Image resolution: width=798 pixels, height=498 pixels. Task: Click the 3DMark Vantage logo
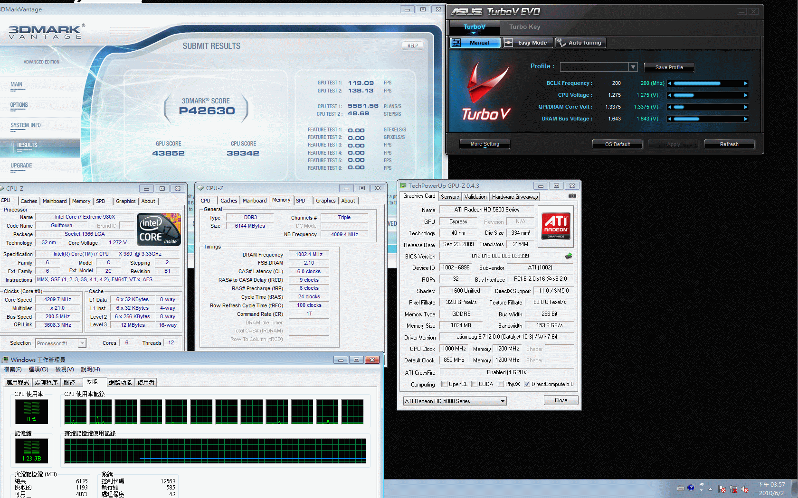point(47,32)
